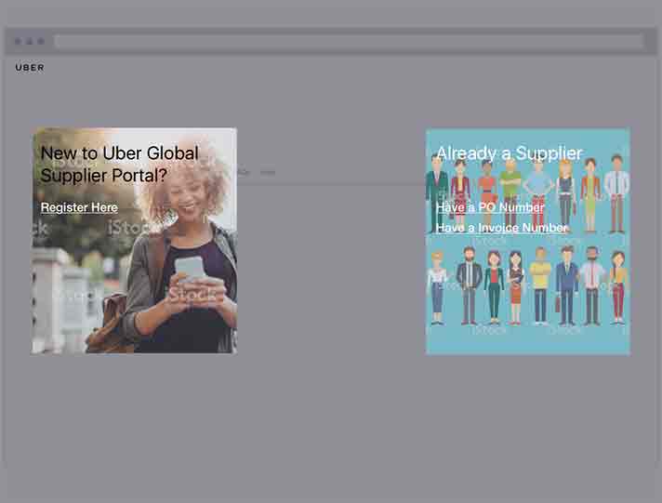This screenshot has width=662, height=503.
Task: Click the Register Here link
Action: [79, 207]
